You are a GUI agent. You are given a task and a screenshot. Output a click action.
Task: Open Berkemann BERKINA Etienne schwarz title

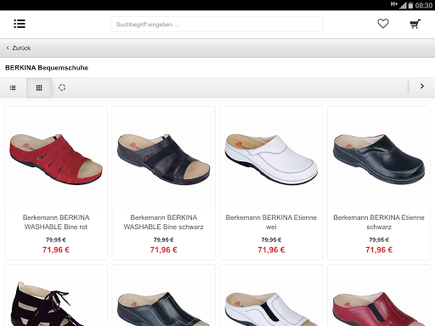pos(379,222)
